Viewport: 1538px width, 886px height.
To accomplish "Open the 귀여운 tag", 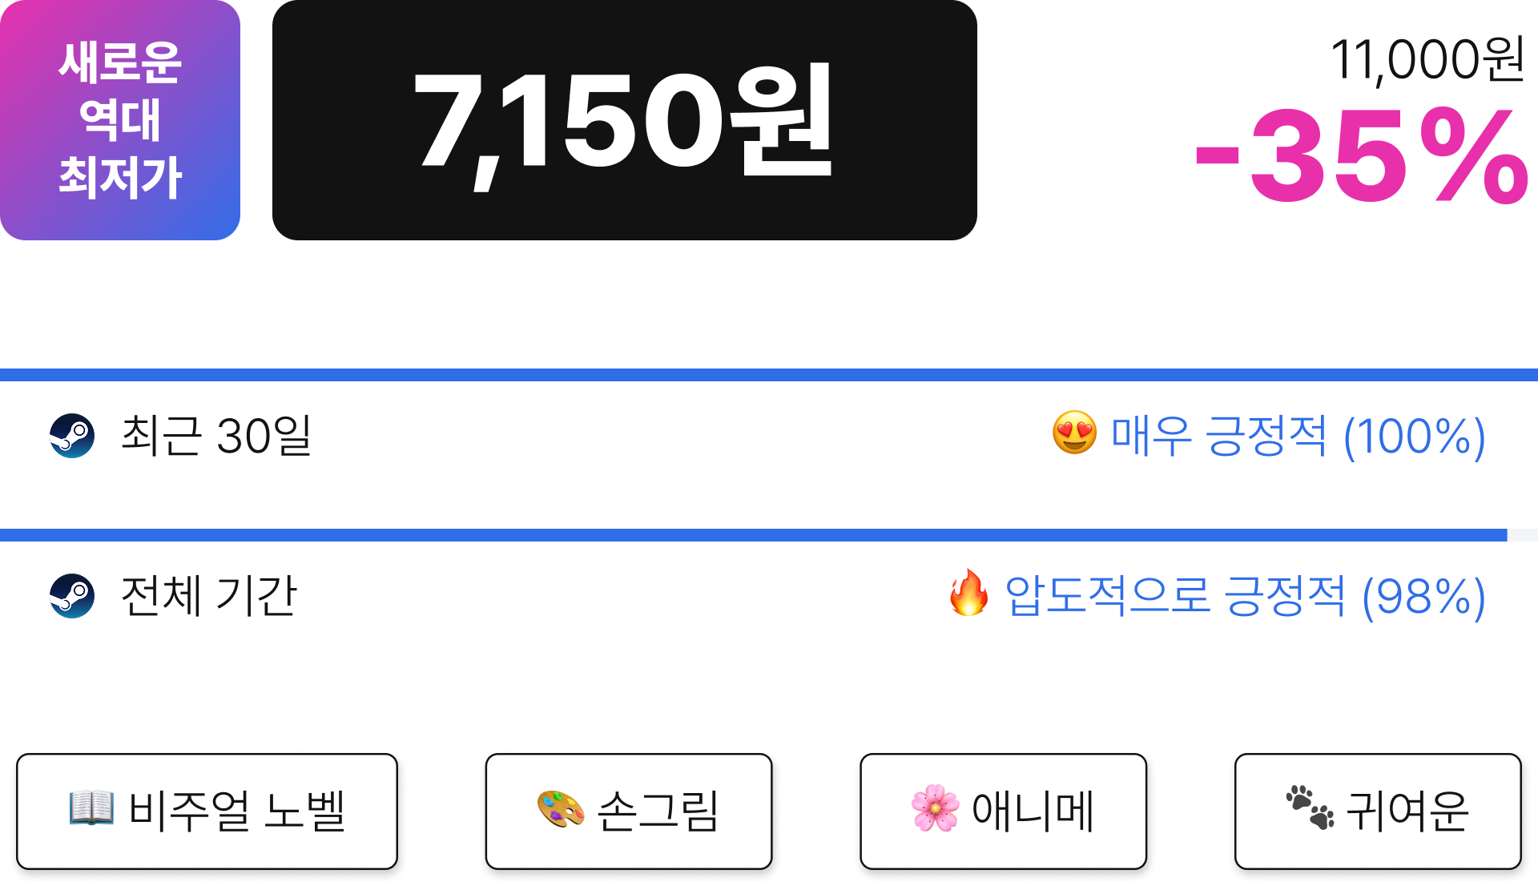I will pyautogui.click(x=1378, y=811).
